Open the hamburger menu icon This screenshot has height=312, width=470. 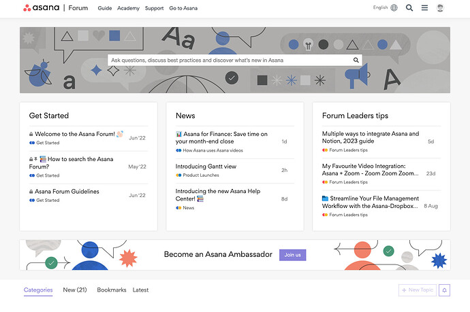point(424,7)
